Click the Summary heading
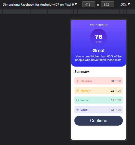Screen dimensions: 135x145 (82, 72)
